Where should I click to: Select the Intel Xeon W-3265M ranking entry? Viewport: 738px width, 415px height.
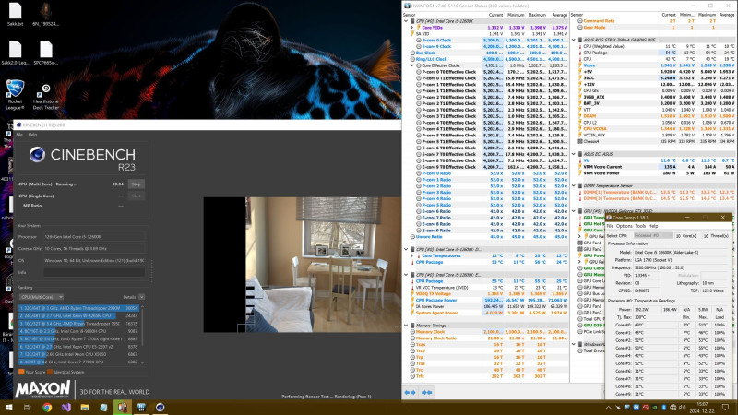[x=78, y=315]
